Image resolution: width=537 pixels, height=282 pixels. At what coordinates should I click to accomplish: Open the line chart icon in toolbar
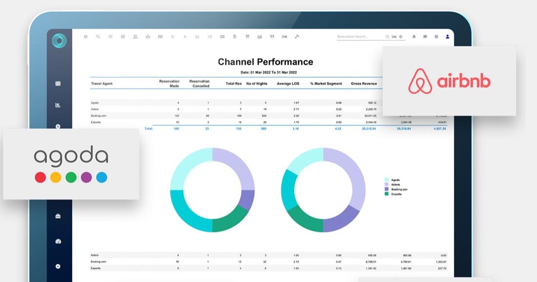[198, 37]
